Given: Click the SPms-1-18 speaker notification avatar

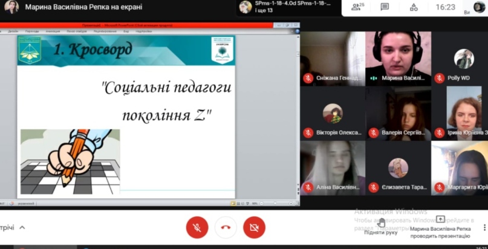Looking at the screenshot, I should pos(246,7).
